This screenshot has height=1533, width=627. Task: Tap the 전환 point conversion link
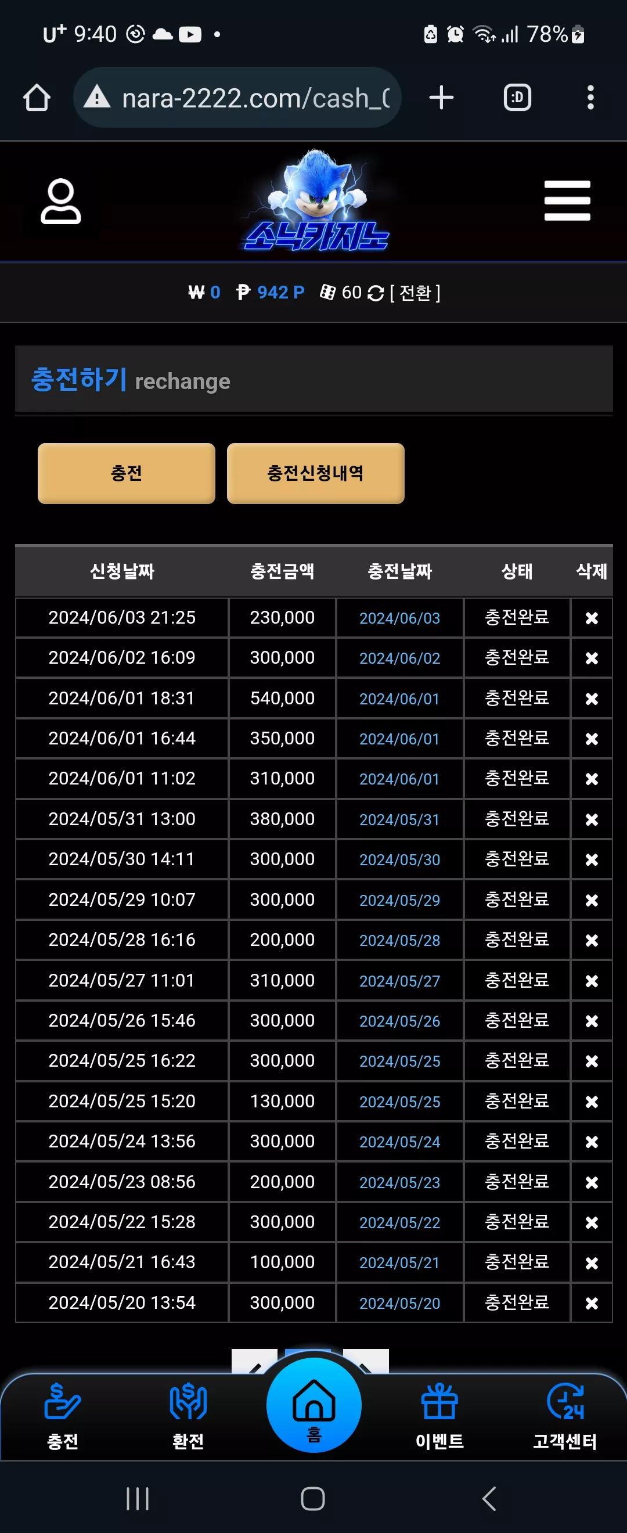coord(415,293)
